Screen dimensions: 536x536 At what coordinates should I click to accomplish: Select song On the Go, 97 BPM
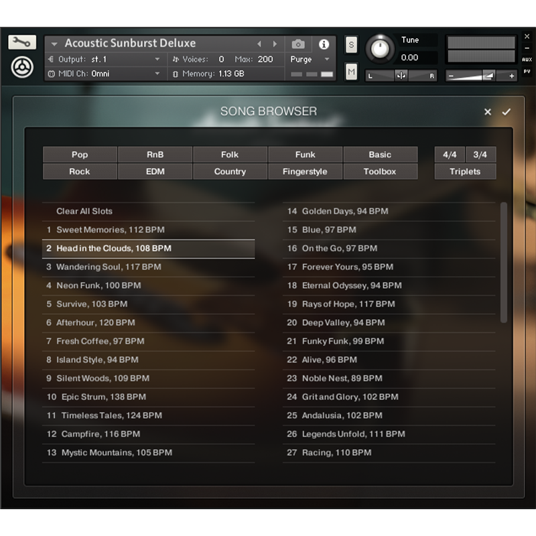tap(389, 249)
